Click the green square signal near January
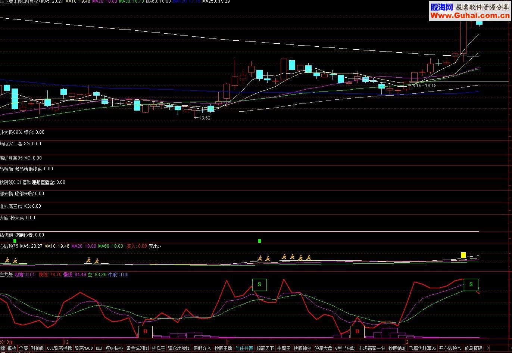512x353 pixels. point(259,241)
